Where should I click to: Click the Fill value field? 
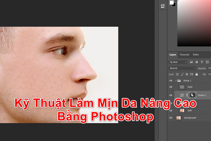209,74
